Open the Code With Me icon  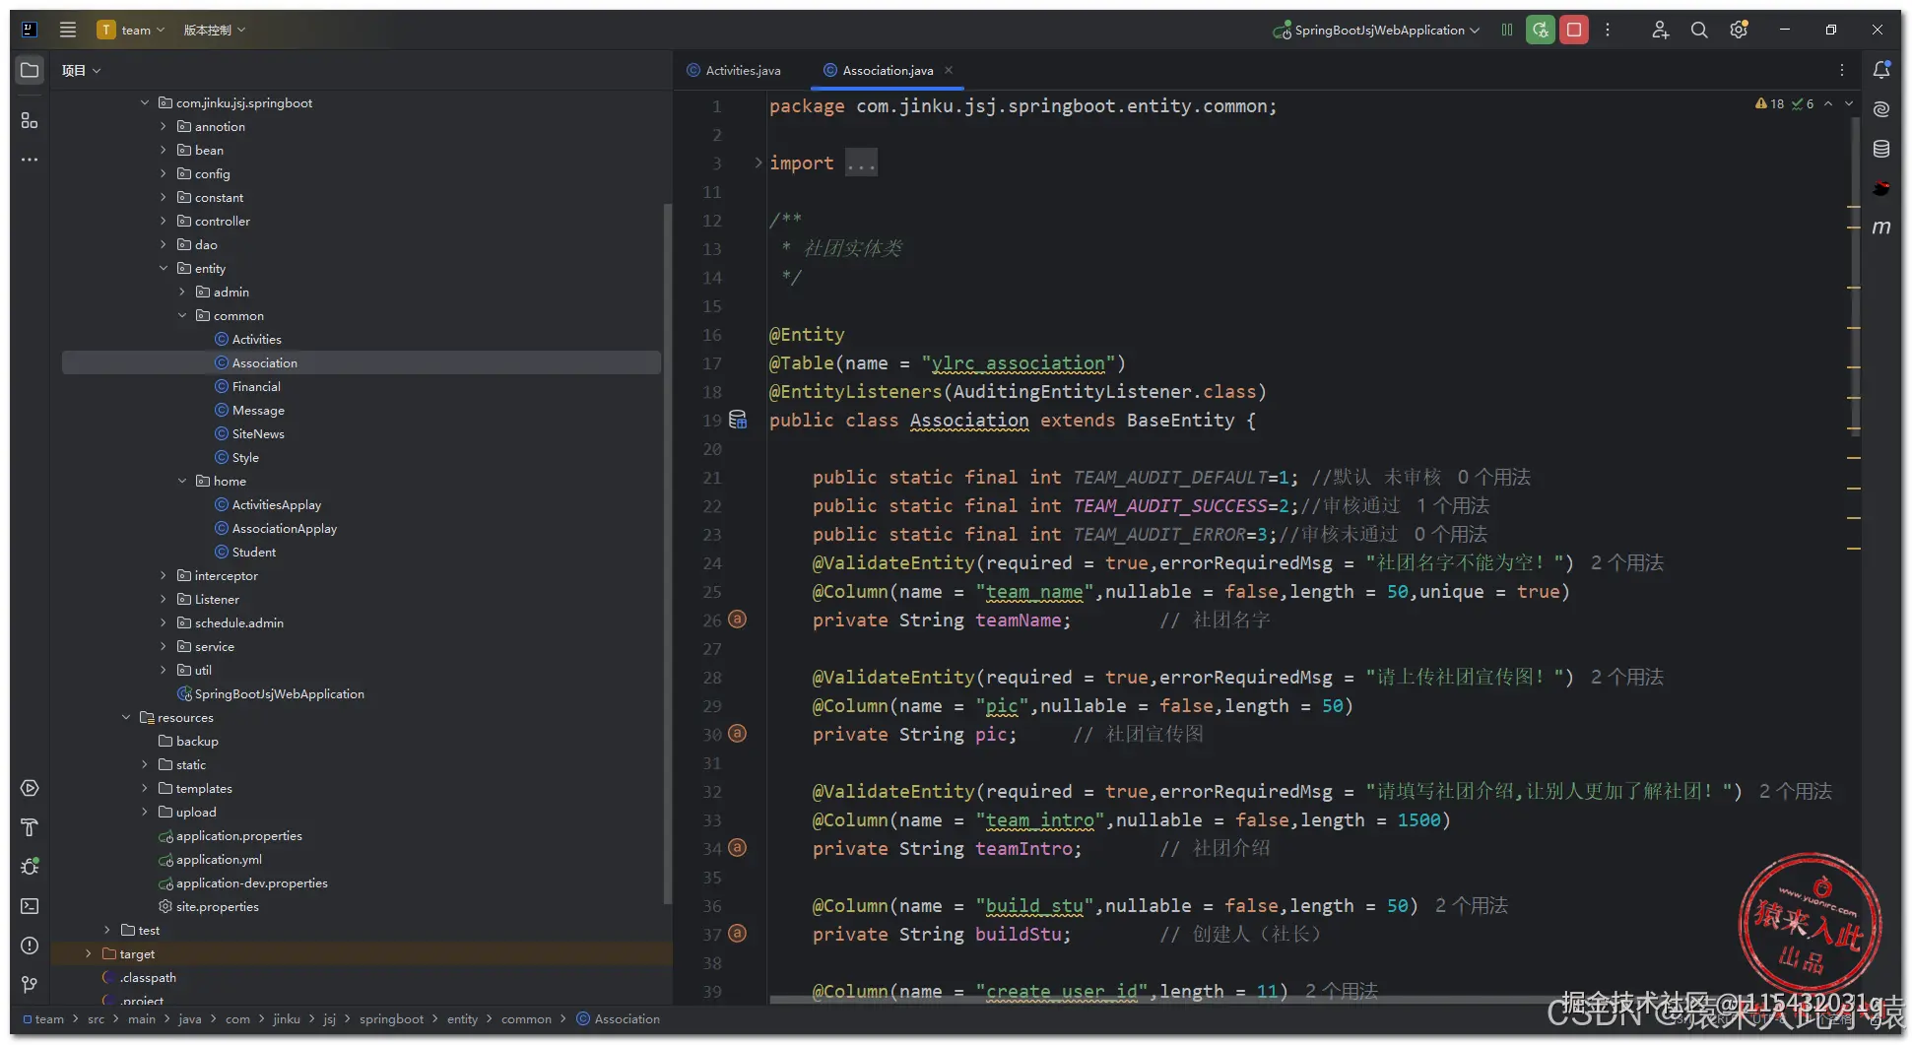point(1660,30)
